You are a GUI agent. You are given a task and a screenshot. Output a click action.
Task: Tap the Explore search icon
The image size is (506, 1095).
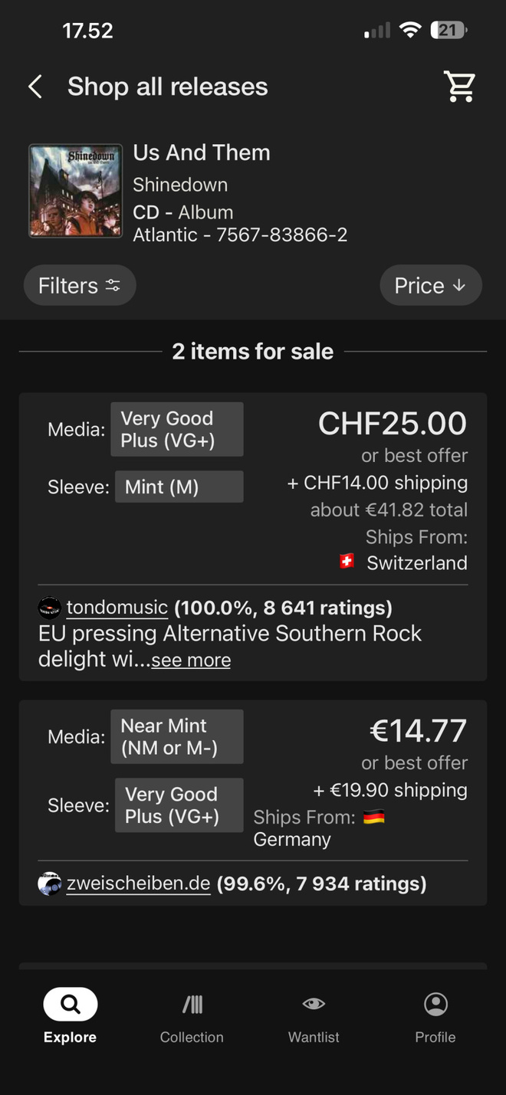(71, 1004)
